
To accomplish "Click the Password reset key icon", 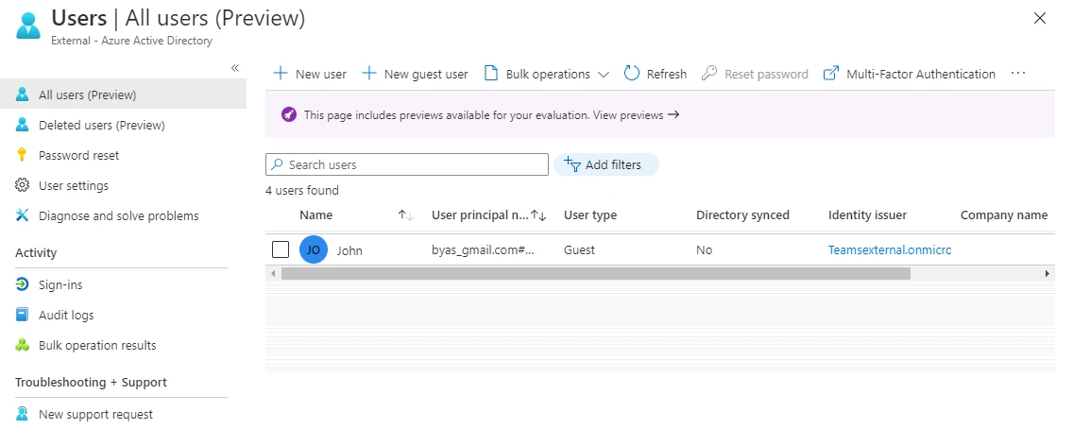I will (x=23, y=155).
